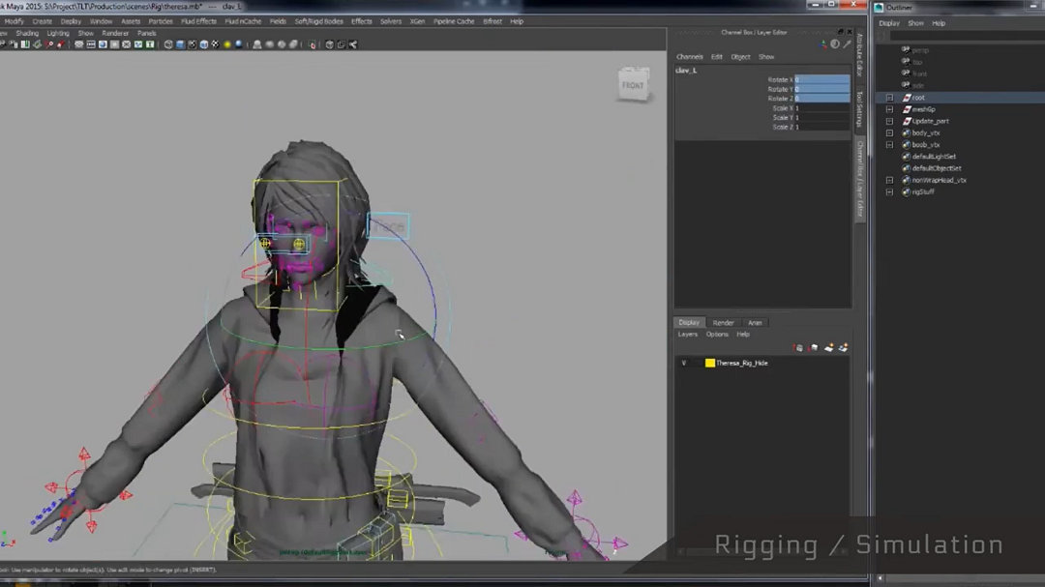Viewport: 1045px width, 587px height.
Task: Switch to the Anim layer tab
Action: [755, 323]
